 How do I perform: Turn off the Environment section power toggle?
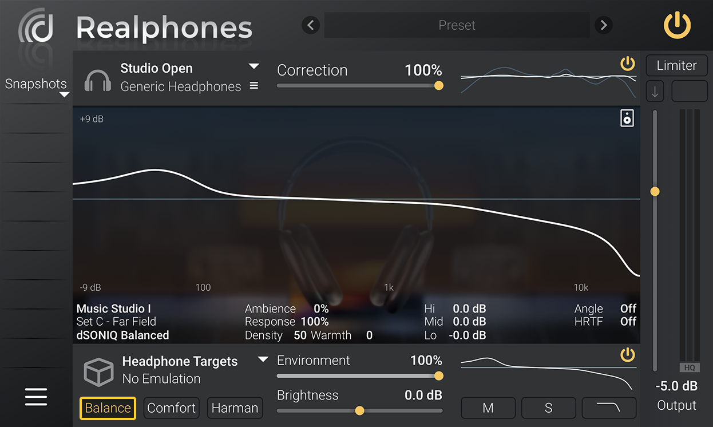click(627, 355)
